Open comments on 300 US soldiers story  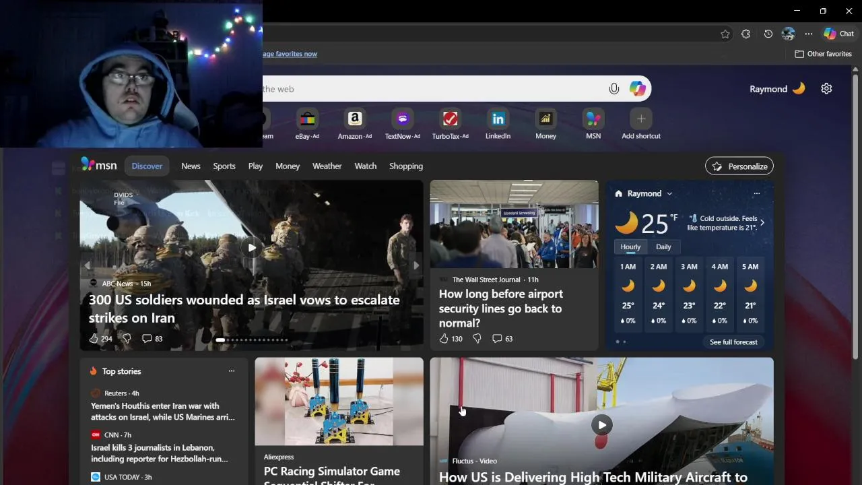[x=152, y=338]
